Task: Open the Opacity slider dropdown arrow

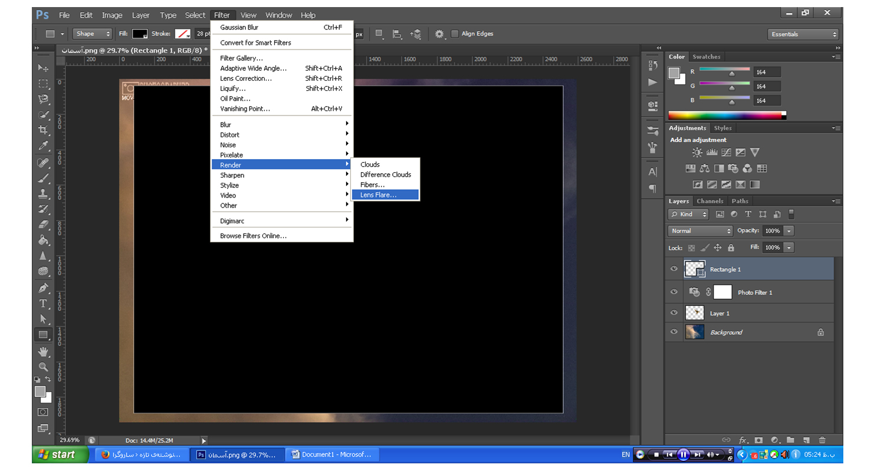Action: tap(789, 230)
